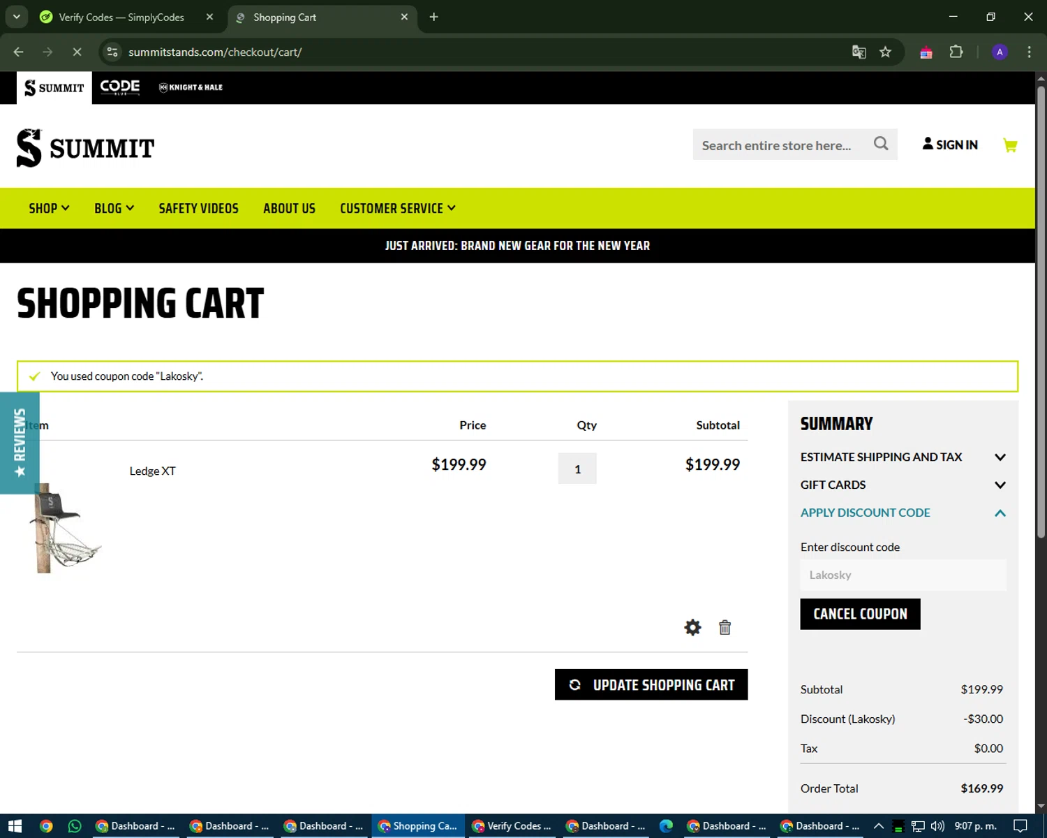
Task: Switch to Shopping Cart taskbar window
Action: click(417, 826)
